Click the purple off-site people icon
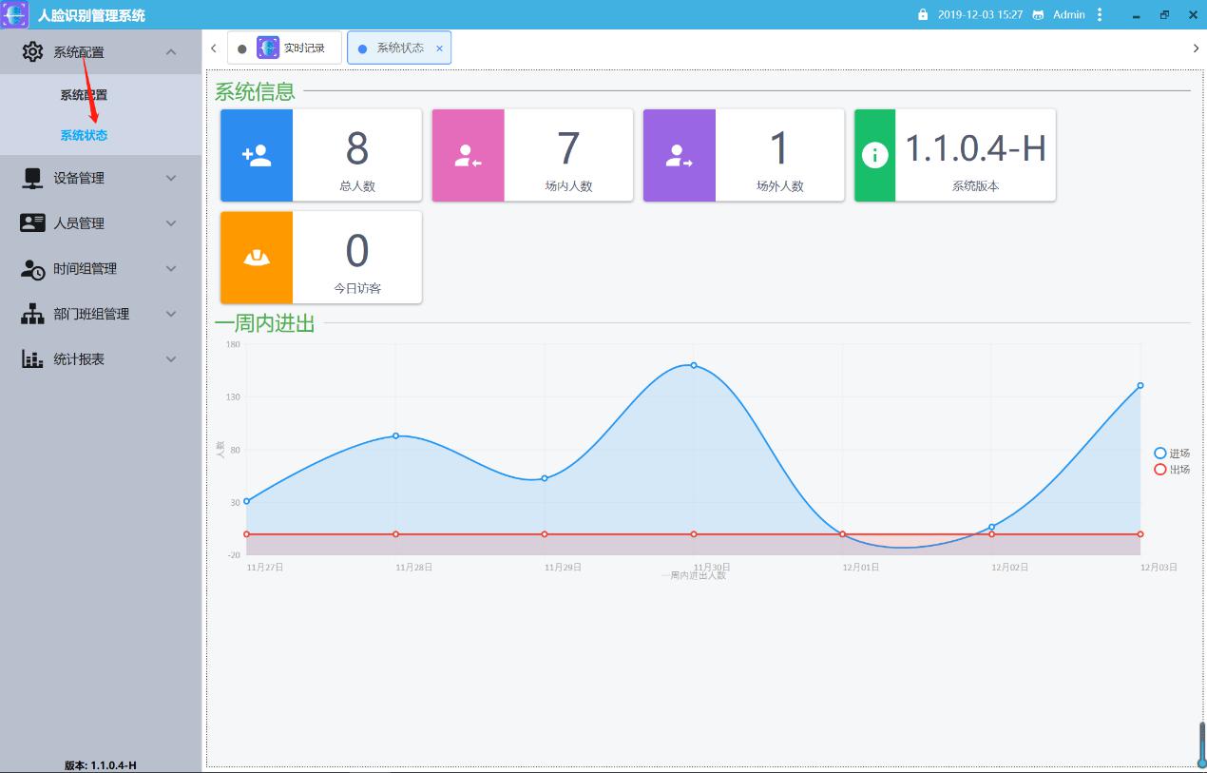Image resolution: width=1207 pixels, height=773 pixels. (x=679, y=155)
